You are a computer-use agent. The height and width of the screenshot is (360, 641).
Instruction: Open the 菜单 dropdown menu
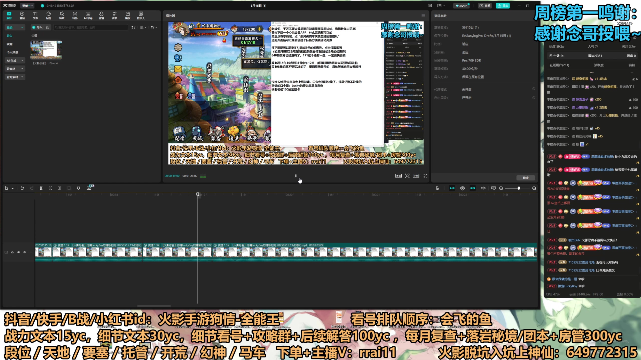27,5
